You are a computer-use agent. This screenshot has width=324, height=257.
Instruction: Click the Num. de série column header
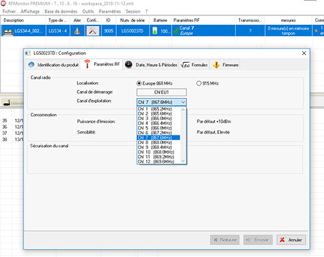pos(132,20)
